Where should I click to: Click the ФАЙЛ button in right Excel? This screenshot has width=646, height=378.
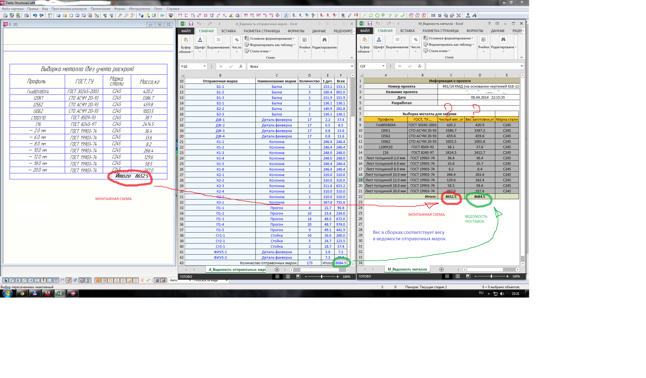click(365, 31)
